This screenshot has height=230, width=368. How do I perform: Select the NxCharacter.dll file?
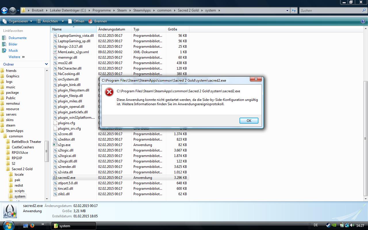pyautogui.click(x=70, y=68)
